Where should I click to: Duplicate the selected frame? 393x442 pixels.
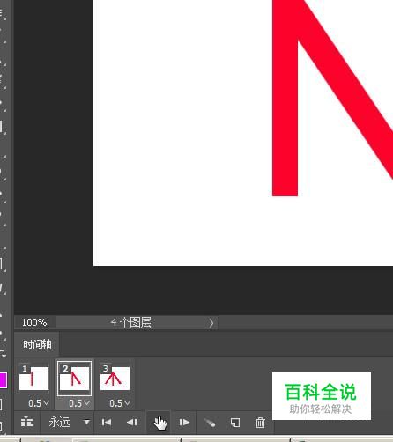click(235, 423)
